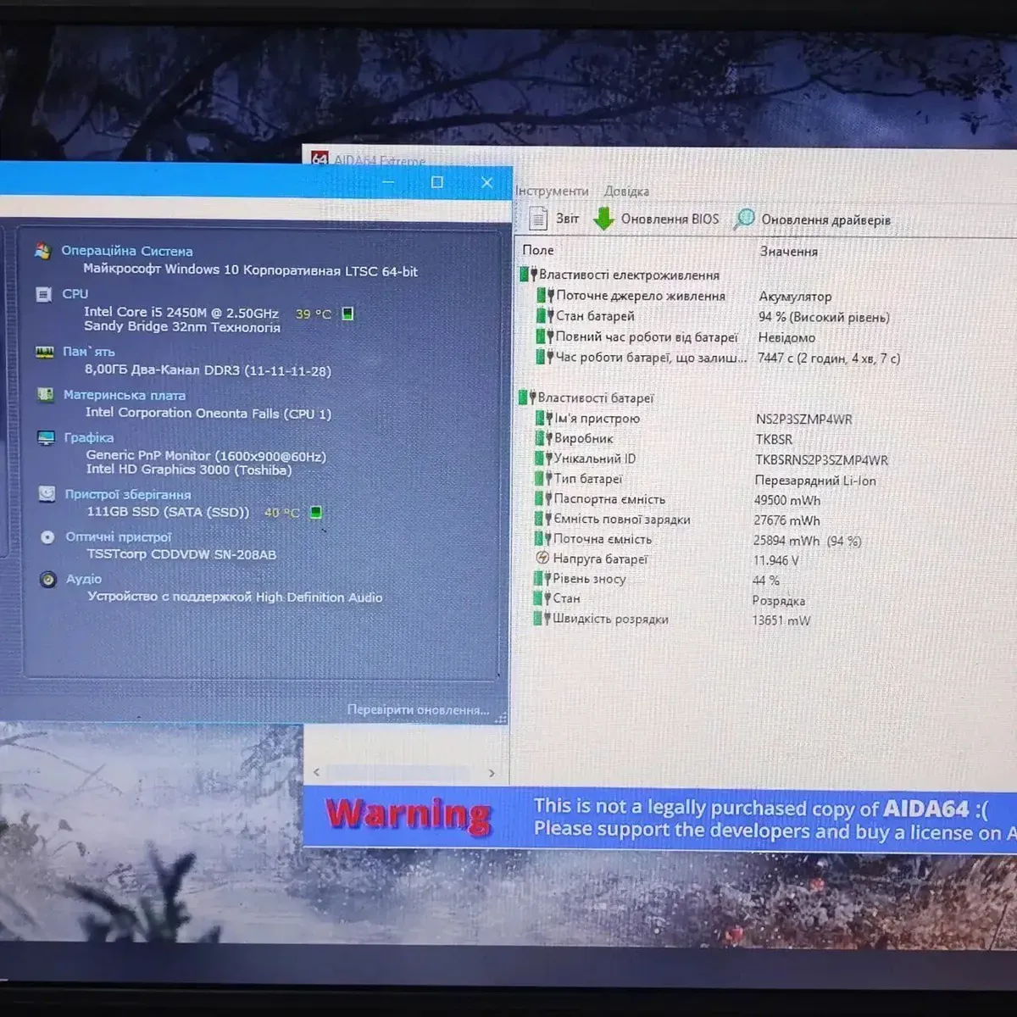Click the Значення column header

tap(788, 252)
